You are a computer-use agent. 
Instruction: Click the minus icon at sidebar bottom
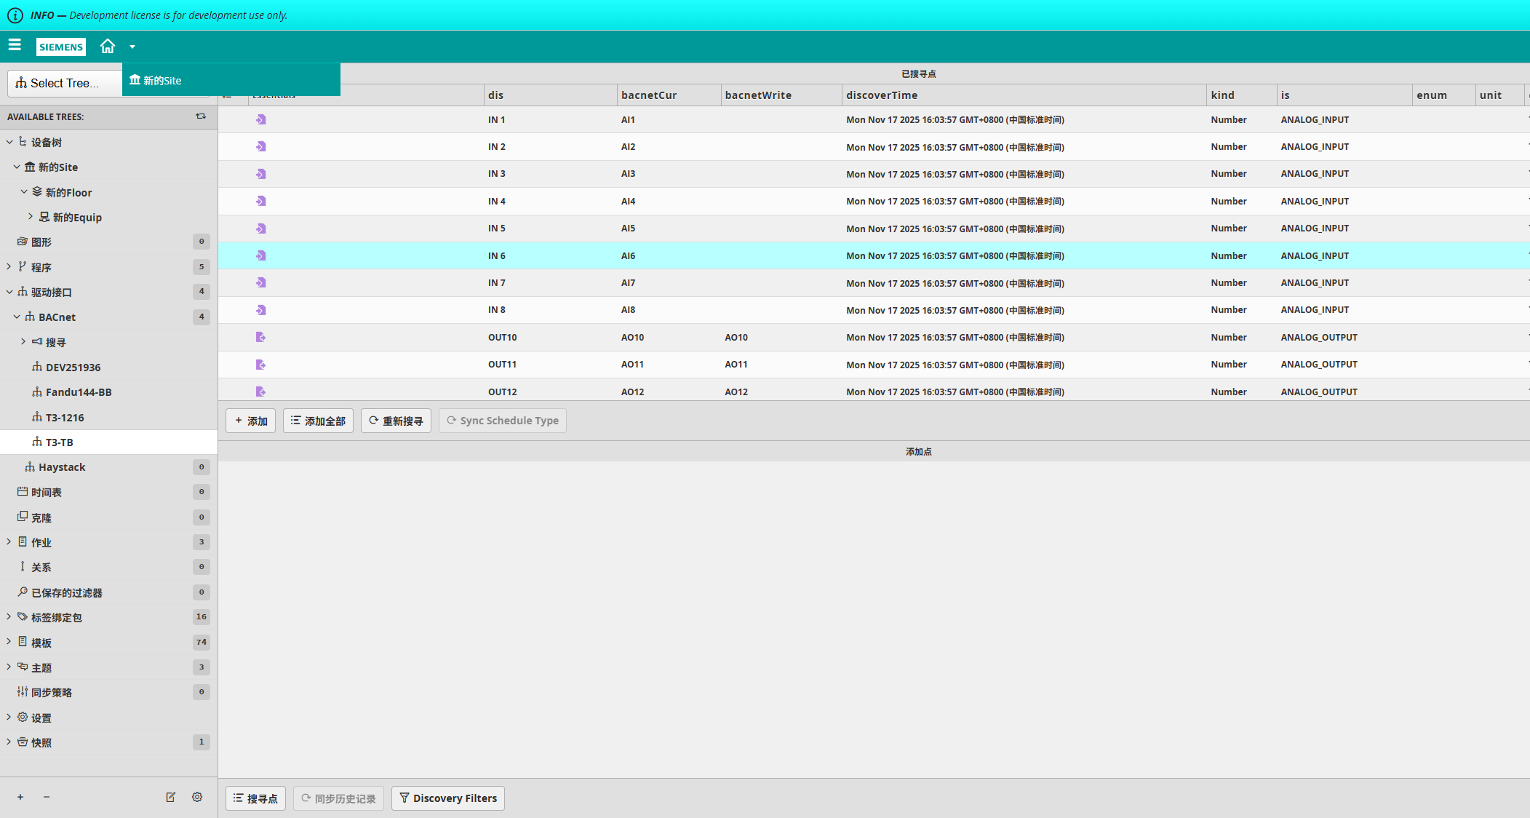pyautogui.click(x=47, y=797)
